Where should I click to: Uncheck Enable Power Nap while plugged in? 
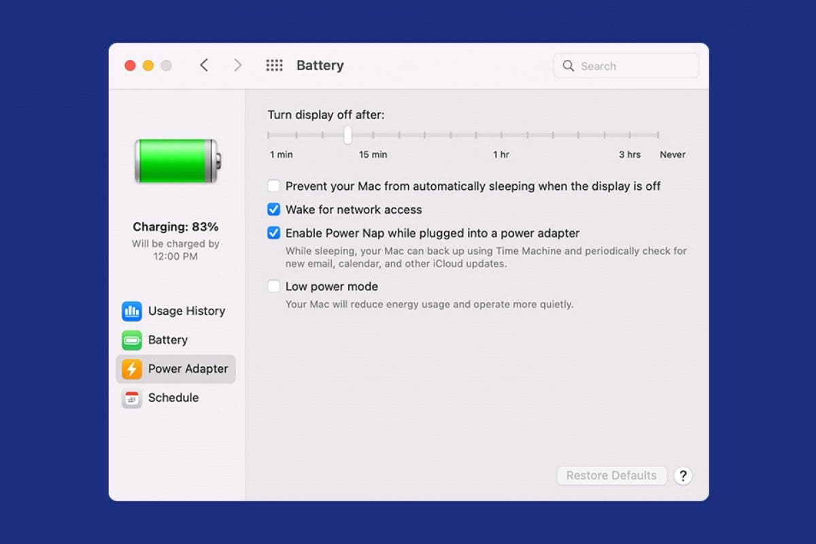click(x=273, y=233)
